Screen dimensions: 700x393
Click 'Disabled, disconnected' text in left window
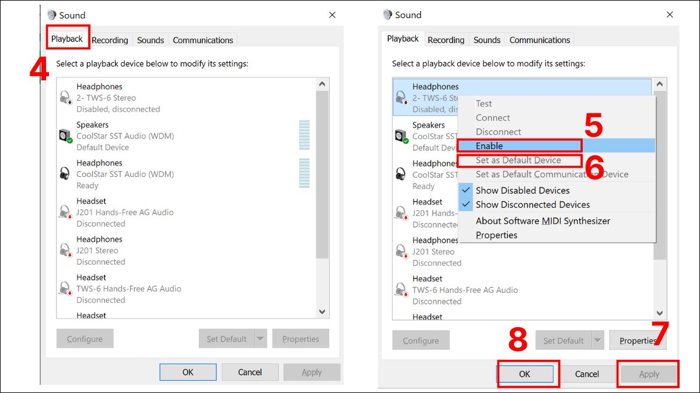tap(118, 109)
